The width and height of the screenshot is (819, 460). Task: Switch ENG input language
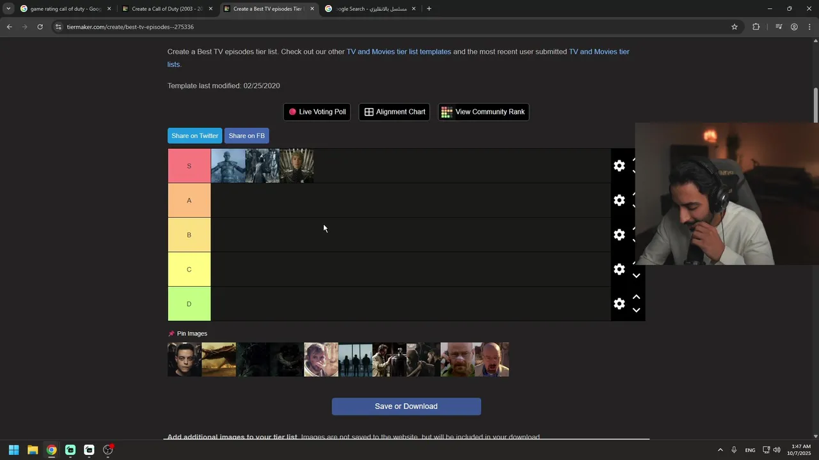(750, 450)
